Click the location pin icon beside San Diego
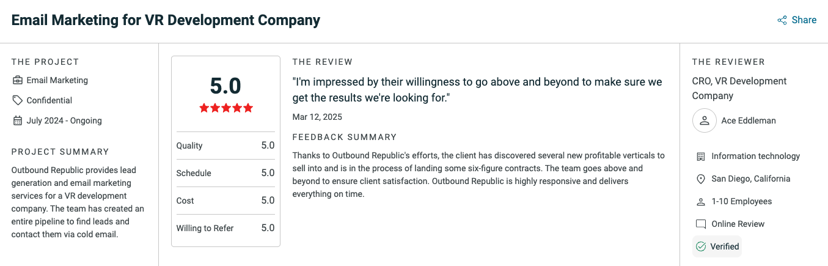The width and height of the screenshot is (828, 266). click(x=701, y=179)
